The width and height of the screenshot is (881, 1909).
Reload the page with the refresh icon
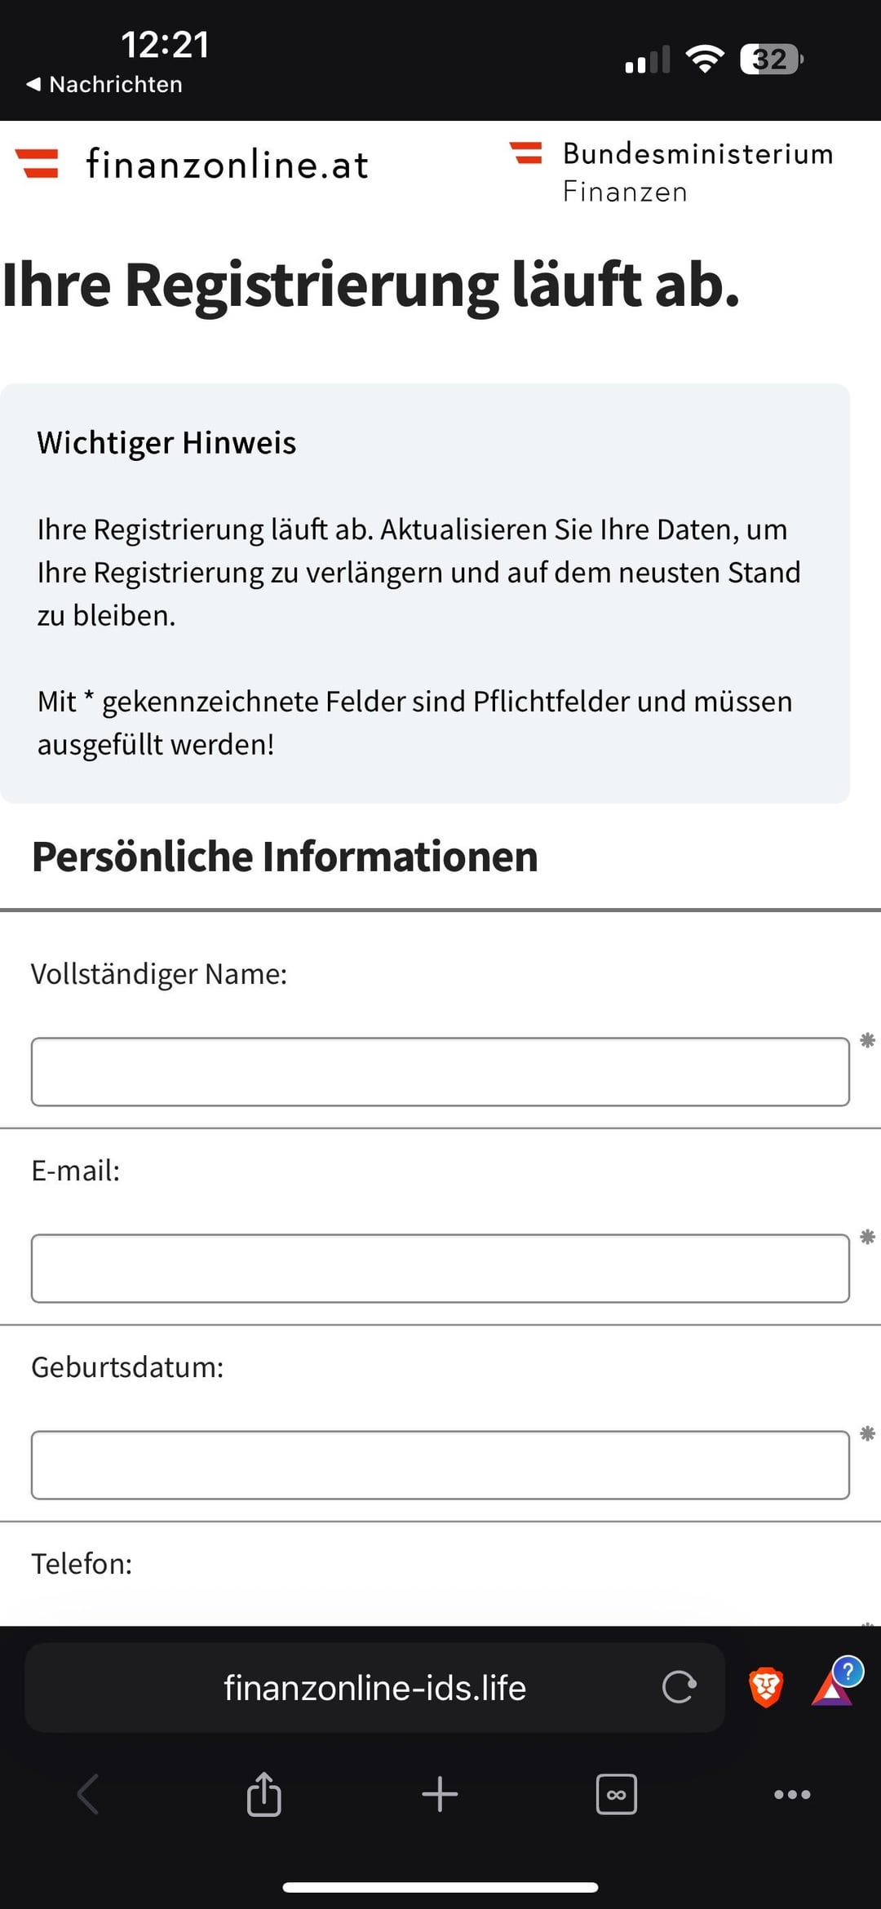point(679,1687)
